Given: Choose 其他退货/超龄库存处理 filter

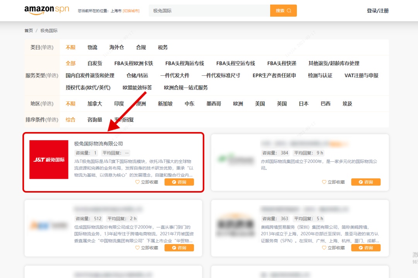Looking at the screenshot, I should tap(334, 63).
